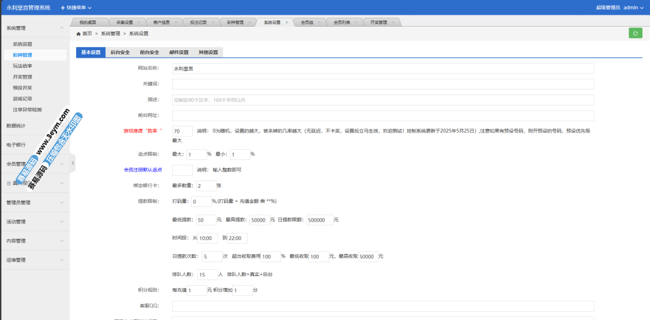The height and width of the screenshot is (320, 650).
Task: Switch to the 邮件设置 settings tab
Action: click(178, 53)
